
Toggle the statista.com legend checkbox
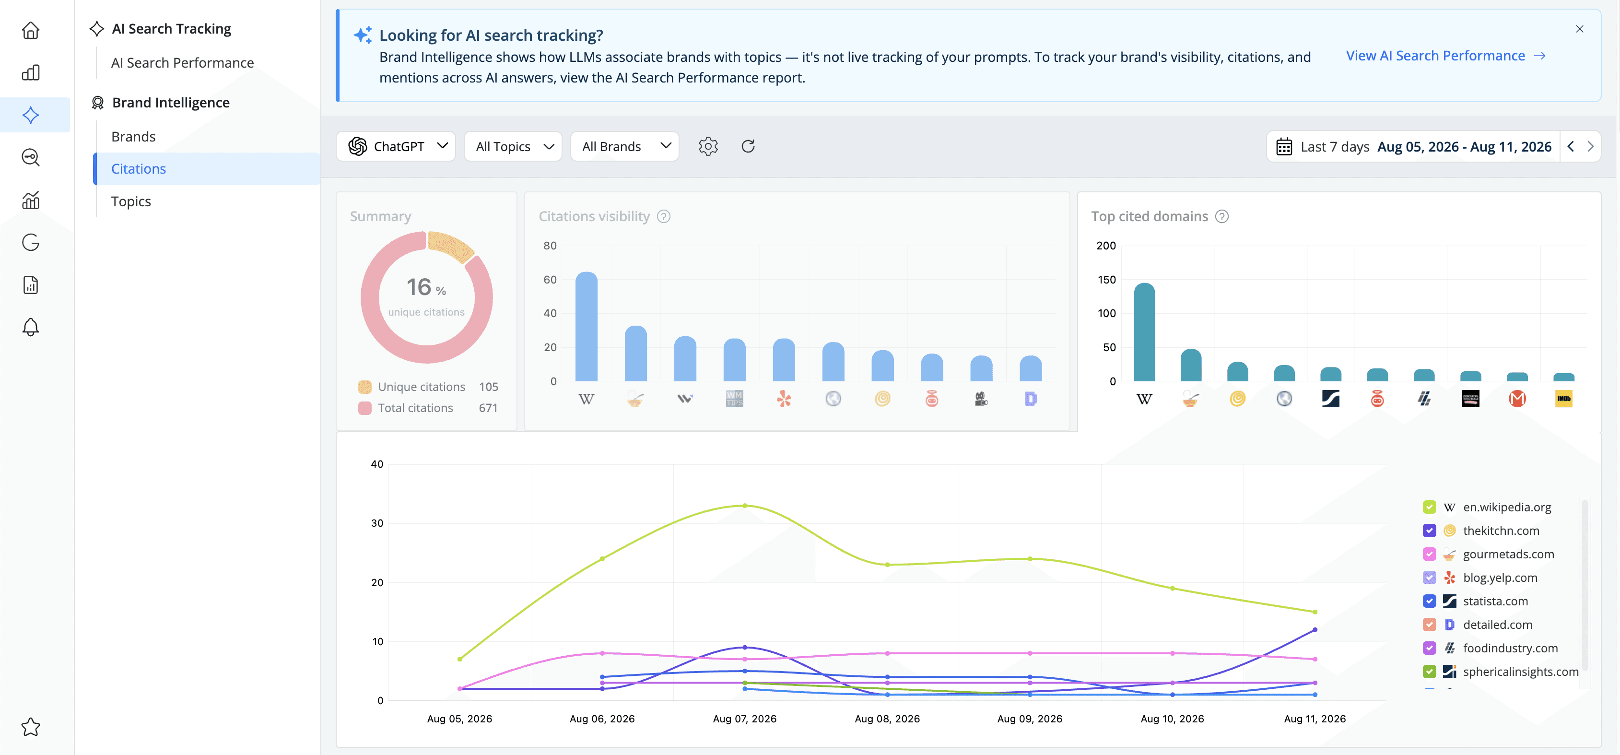(x=1429, y=601)
